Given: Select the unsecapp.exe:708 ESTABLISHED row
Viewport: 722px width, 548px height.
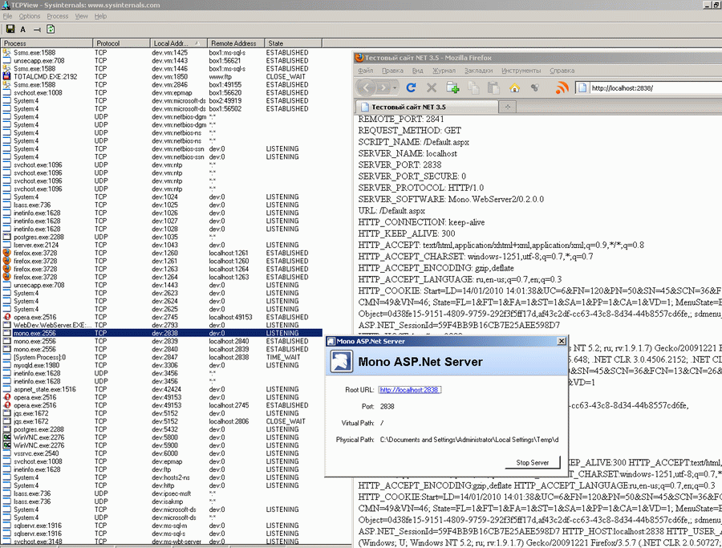Looking at the screenshot, I should (x=161, y=60).
